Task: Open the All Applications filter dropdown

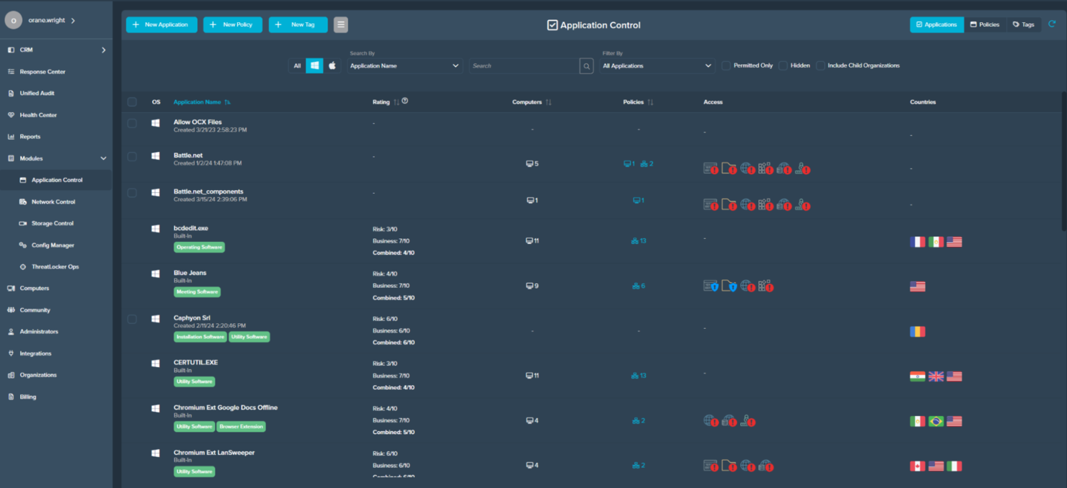Action: coord(656,65)
